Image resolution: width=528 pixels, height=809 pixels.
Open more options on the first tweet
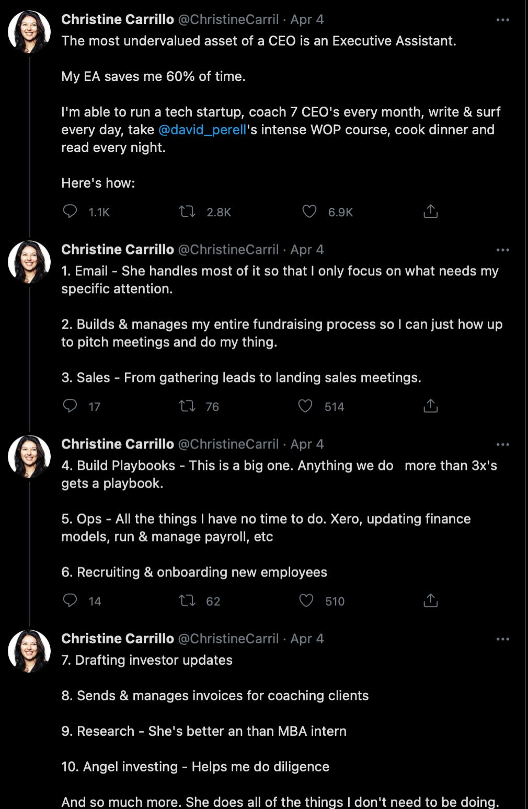(x=502, y=20)
